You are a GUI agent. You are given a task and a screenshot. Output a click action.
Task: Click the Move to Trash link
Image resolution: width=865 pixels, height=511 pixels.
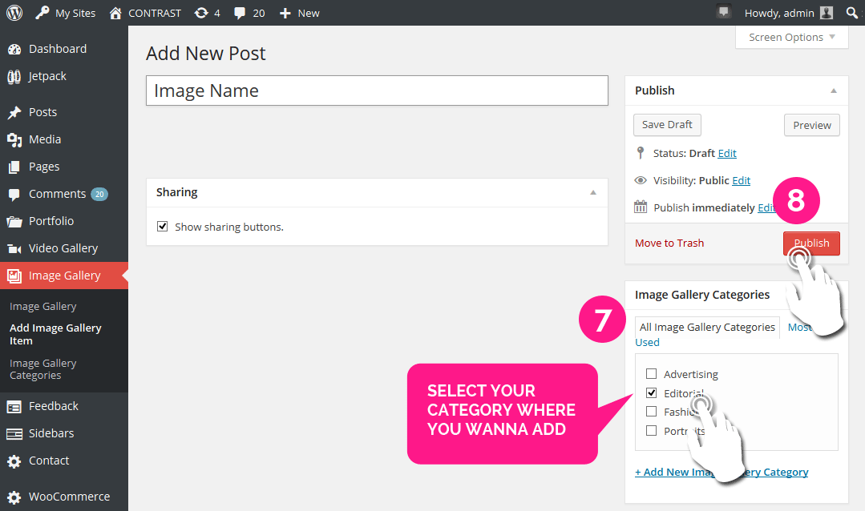click(669, 243)
